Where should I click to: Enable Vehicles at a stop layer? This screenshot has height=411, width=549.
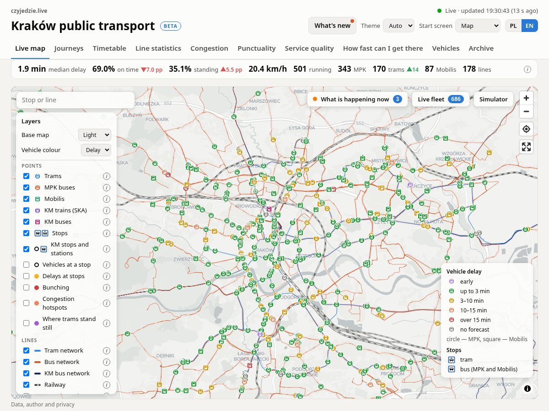(27, 265)
